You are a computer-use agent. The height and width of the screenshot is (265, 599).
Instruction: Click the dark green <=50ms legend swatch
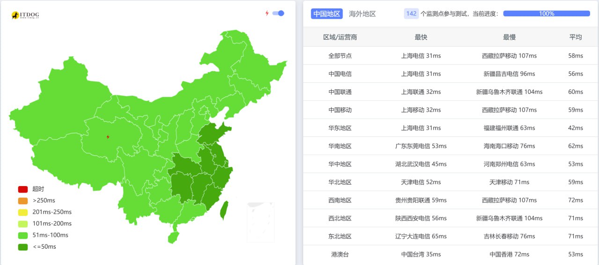click(23, 247)
